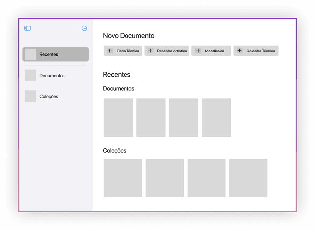
Task: Open the first collection under Coleções
Action: 123,178
